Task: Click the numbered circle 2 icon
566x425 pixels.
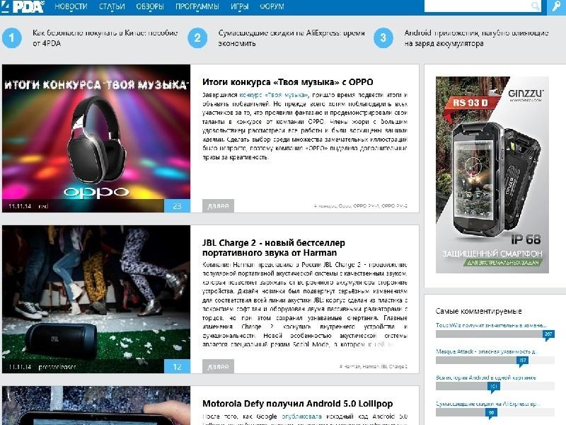Action: pyautogui.click(x=197, y=38)
